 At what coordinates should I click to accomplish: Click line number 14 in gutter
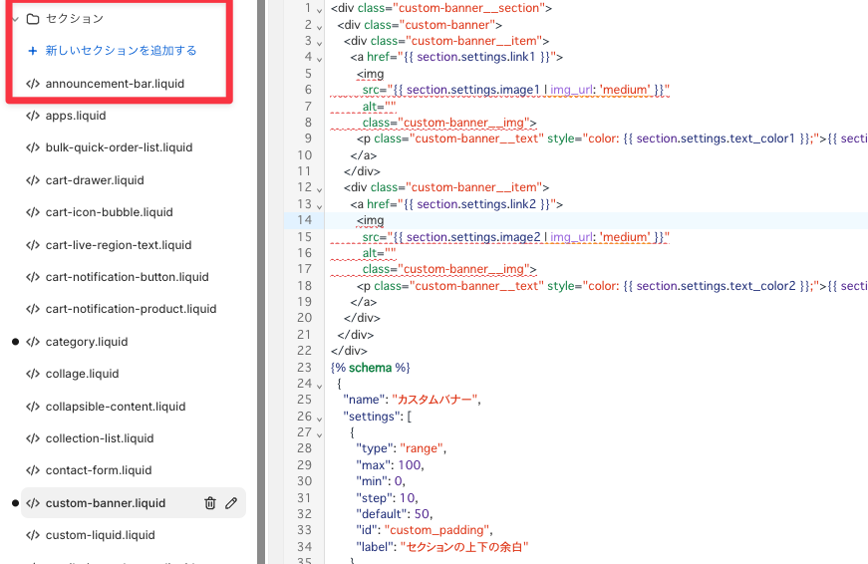tap(305, 220)
